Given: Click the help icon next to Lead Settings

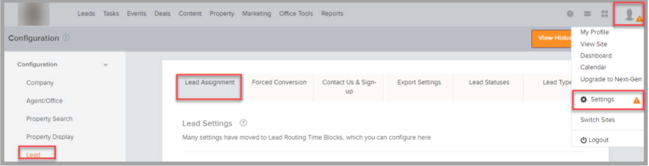Looking at the screenshot, I should click(x=243, y=123).
